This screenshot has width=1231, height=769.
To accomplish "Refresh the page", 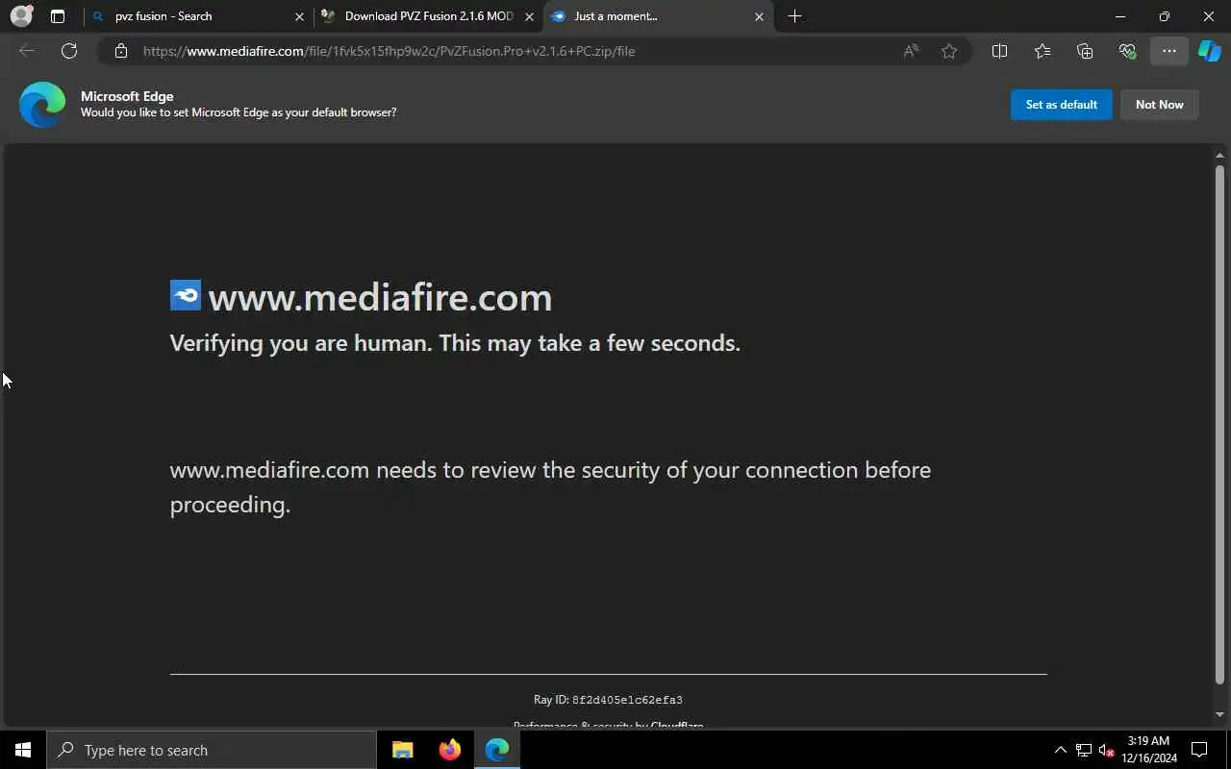I will [69, 51].
